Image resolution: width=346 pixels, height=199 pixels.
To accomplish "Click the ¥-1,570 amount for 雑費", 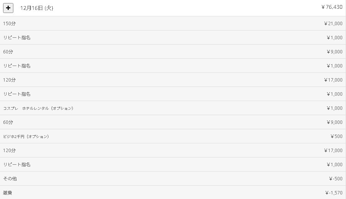I will click(334, 193).
